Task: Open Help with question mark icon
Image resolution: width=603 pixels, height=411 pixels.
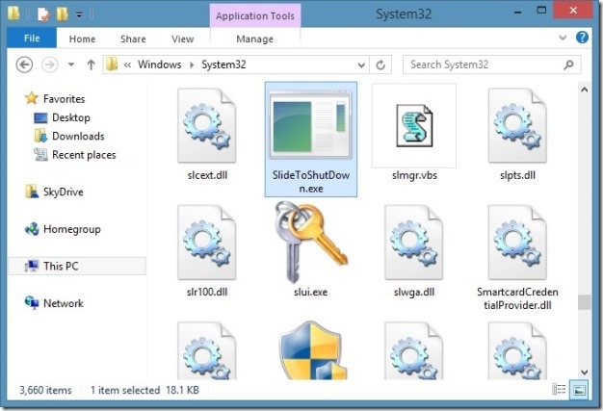Action: pos(582,38)
